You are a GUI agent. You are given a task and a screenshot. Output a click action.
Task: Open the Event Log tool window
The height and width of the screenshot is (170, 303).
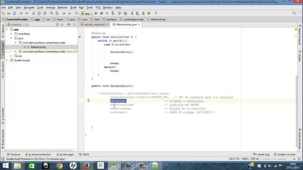click(261, 154)
